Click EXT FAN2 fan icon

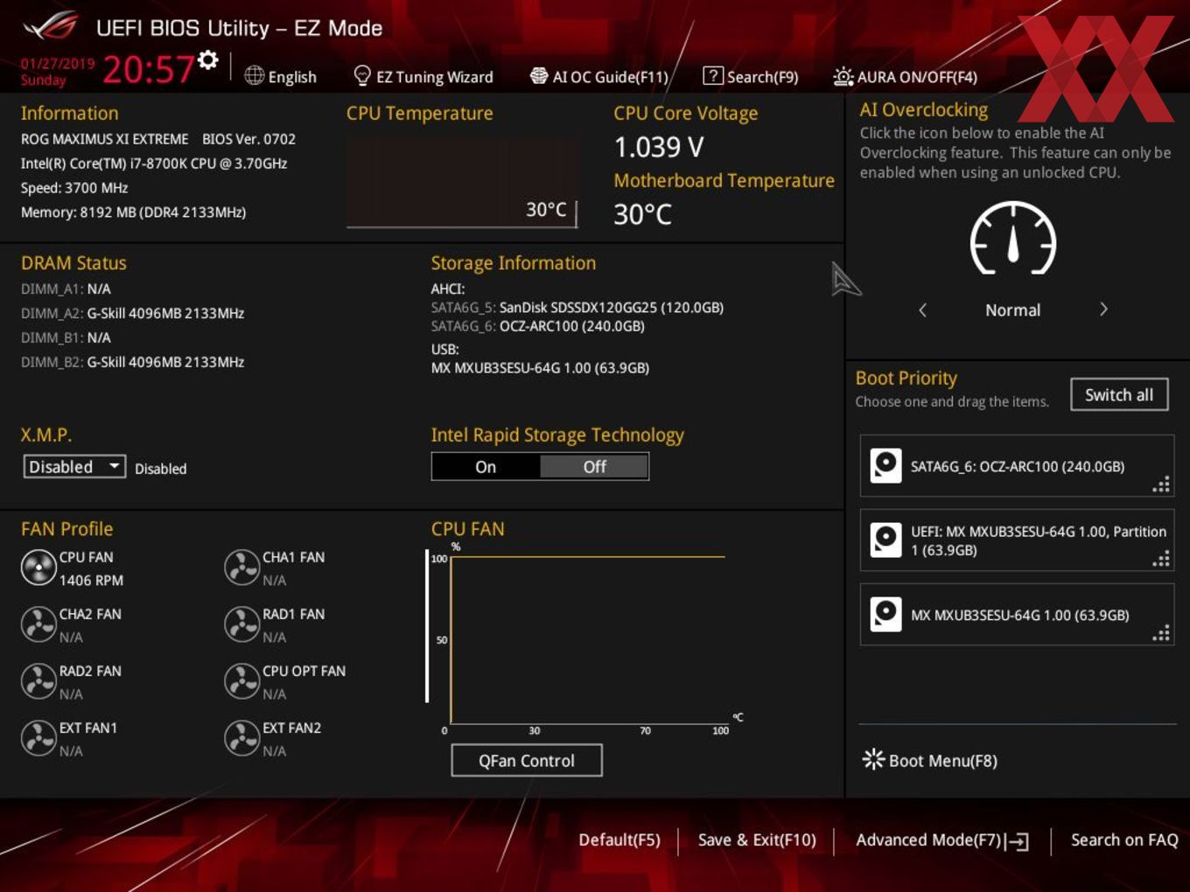241,738
